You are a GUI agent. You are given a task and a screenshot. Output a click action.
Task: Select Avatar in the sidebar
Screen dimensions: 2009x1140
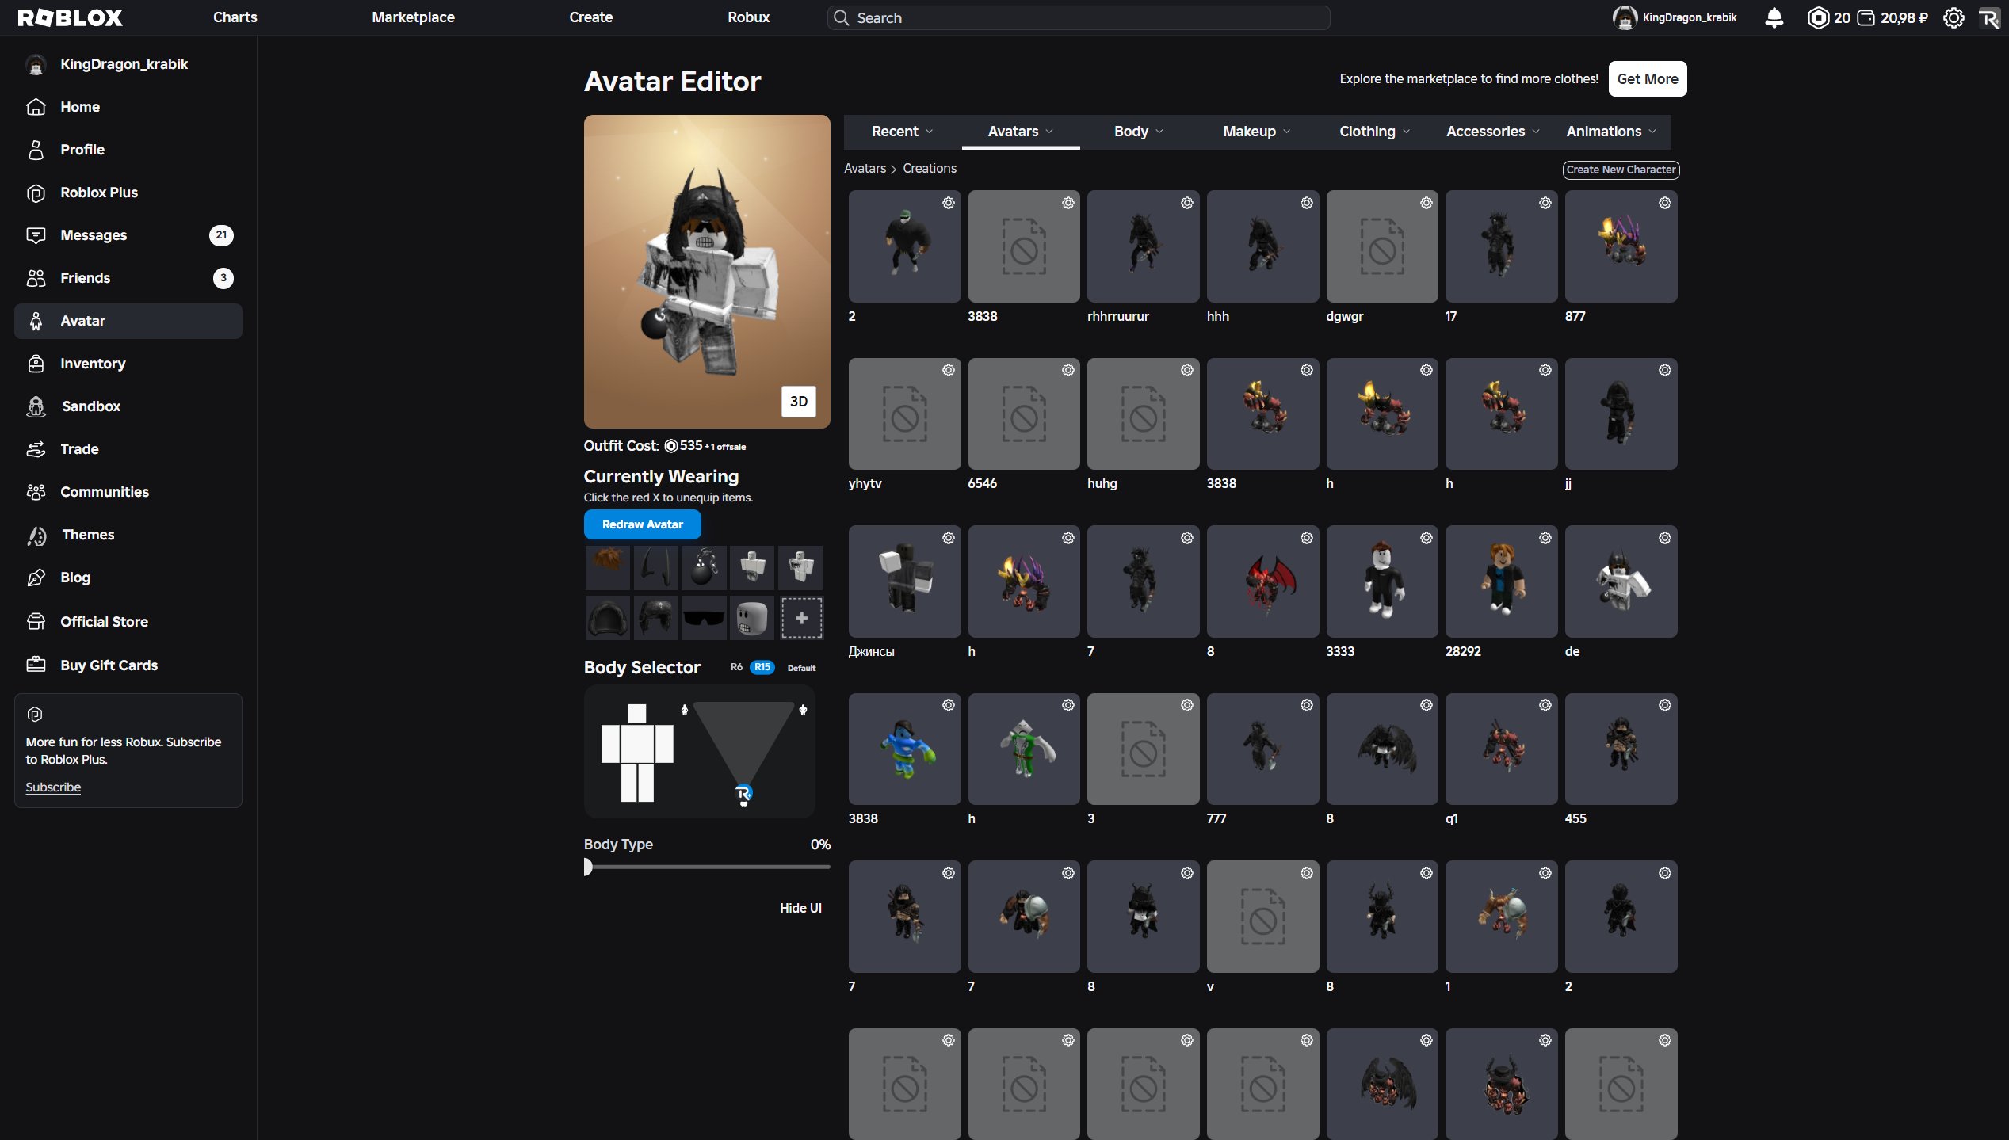[128, 321]
